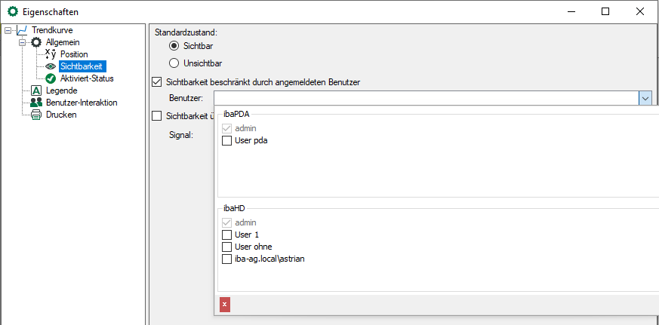This screenshot has height=325, width=659.
Task: Click the Allgemein gear icon
Action: click(35, 42)
